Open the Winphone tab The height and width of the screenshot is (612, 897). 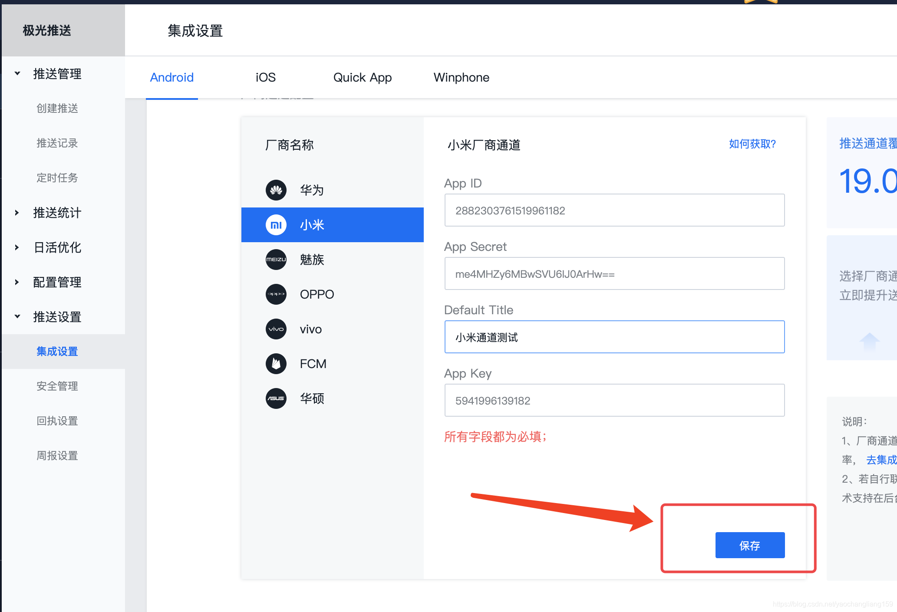462,77
